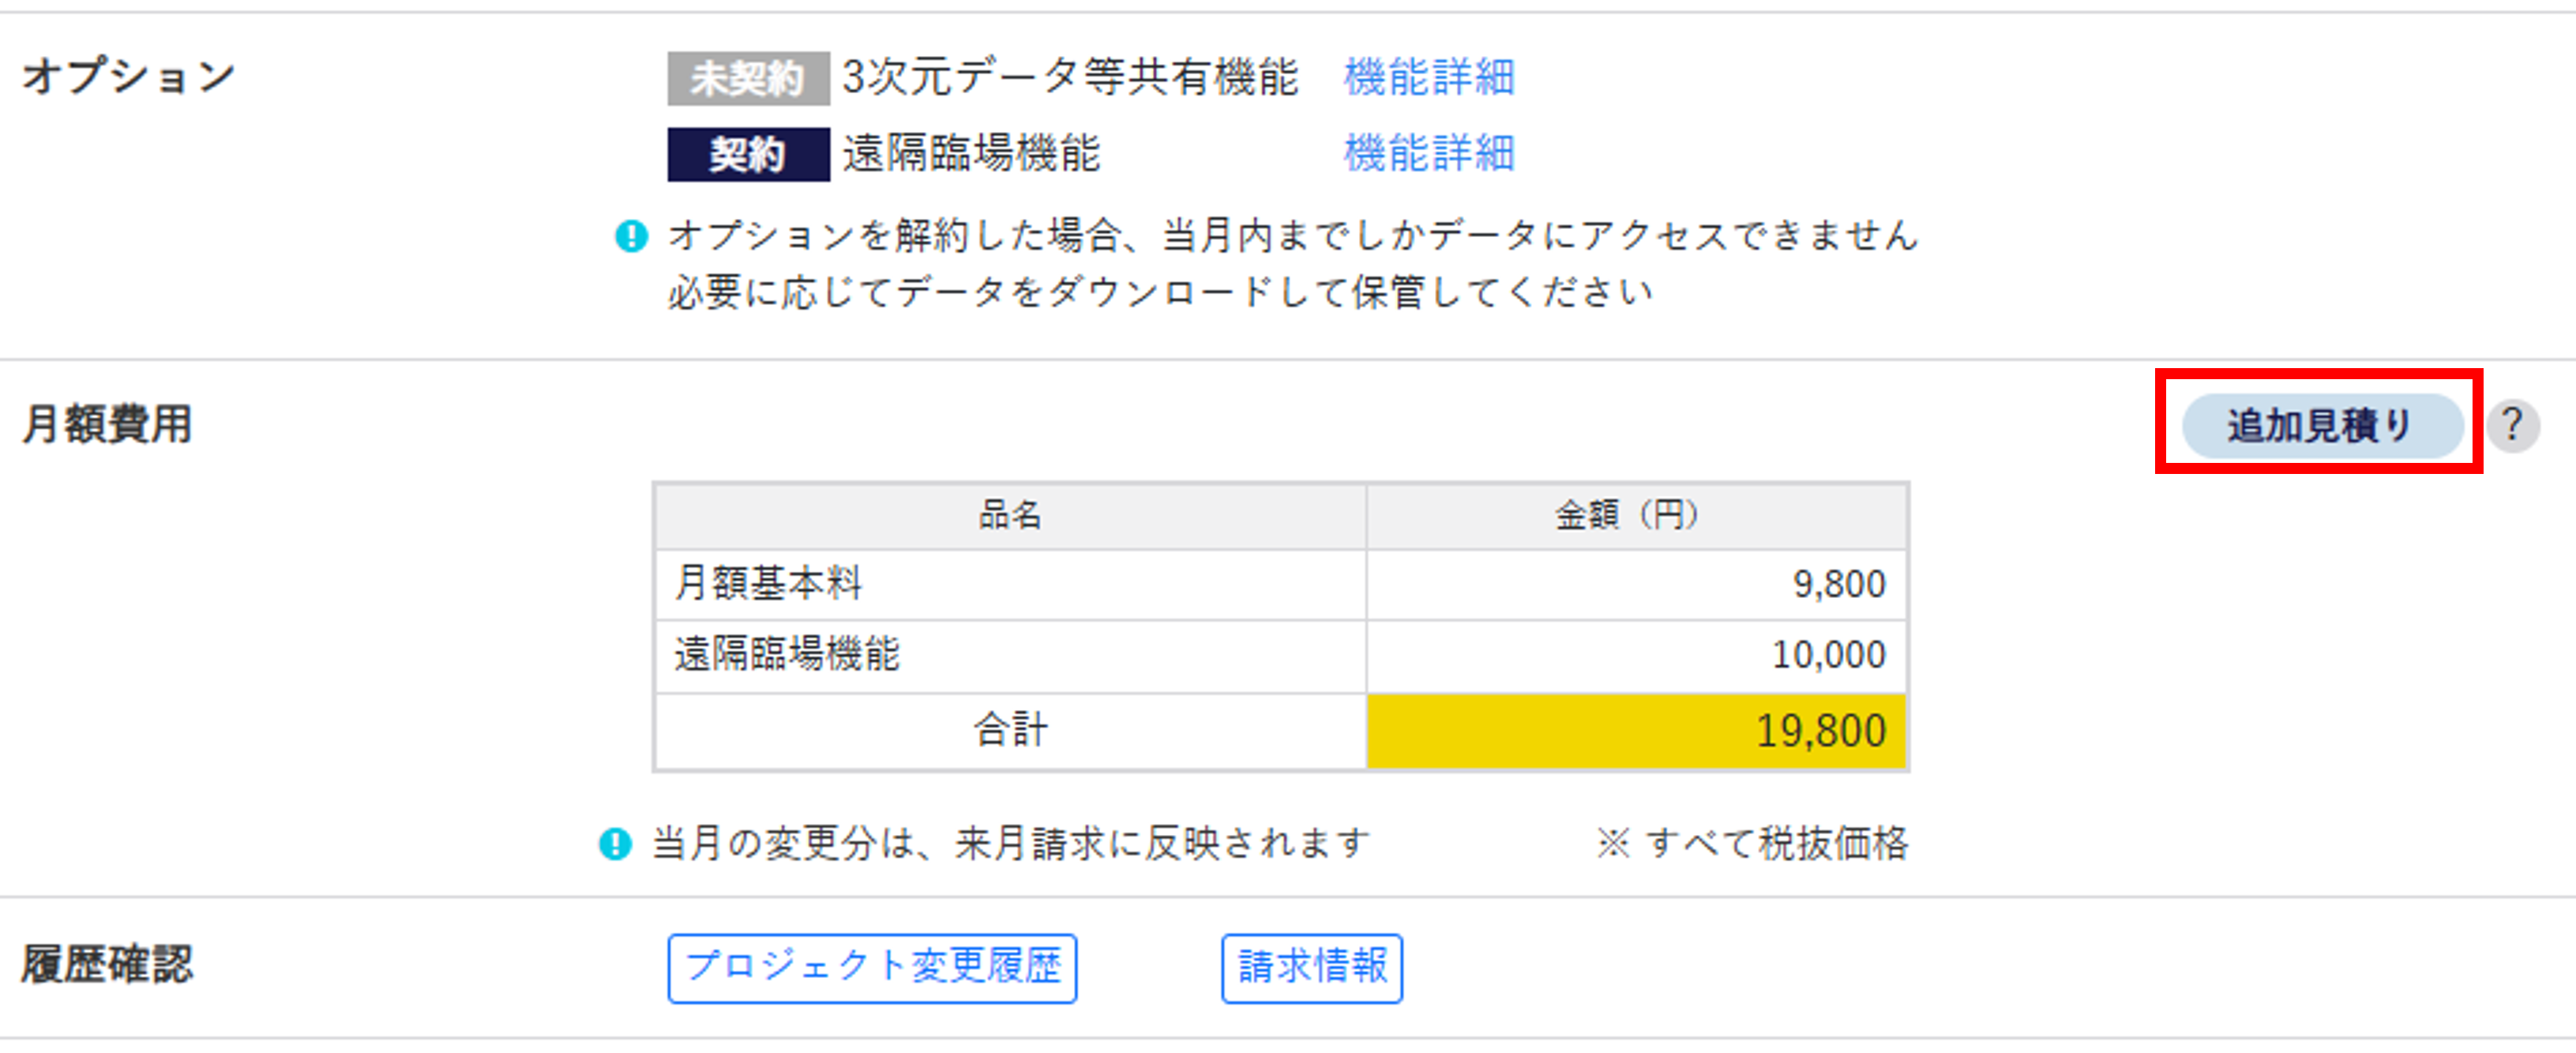Open 機能詳細 link for 3次元データ等共有機能
The width and height of the screenshot is (2576, 1053).
pyautogui.click(x=1429, y=77)
